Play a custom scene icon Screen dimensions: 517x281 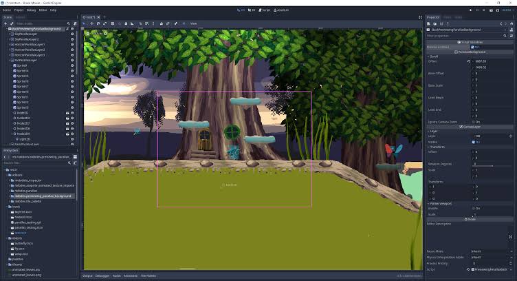(x=498, y=10)
